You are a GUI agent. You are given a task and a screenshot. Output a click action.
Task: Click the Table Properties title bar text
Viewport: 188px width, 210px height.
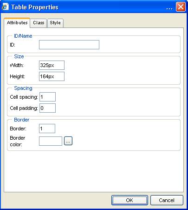35,7
